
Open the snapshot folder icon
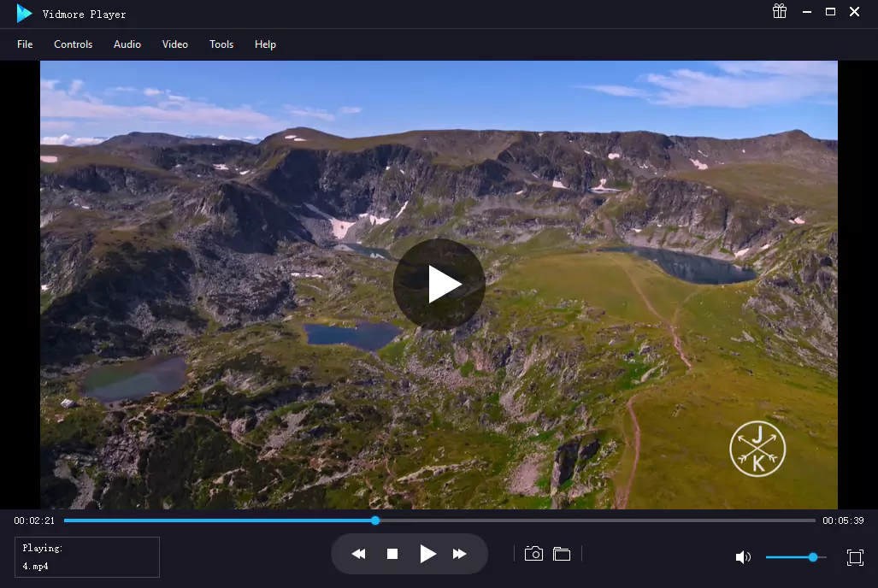coord(562,553)
